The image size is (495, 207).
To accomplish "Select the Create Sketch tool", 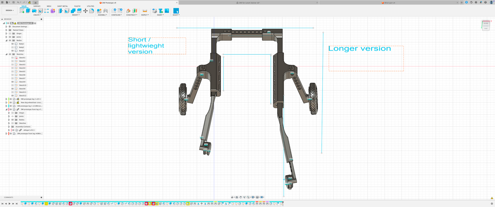I will click(22, 11).
